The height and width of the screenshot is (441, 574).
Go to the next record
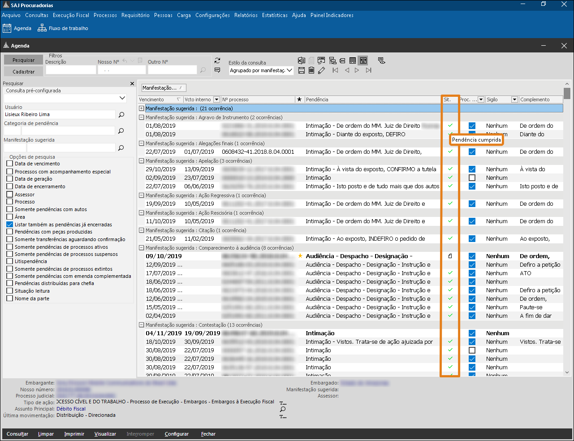(x=357, y=70)
